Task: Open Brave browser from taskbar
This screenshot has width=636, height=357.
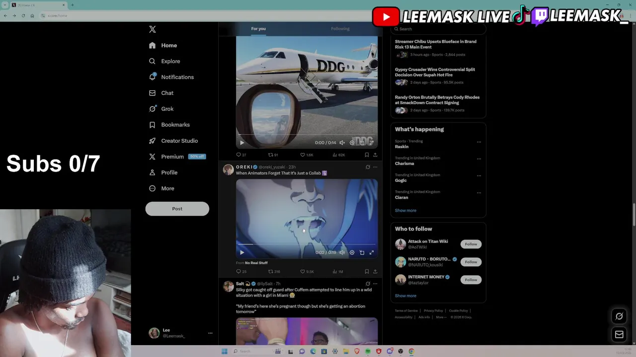Action: [x=357, y=352]
